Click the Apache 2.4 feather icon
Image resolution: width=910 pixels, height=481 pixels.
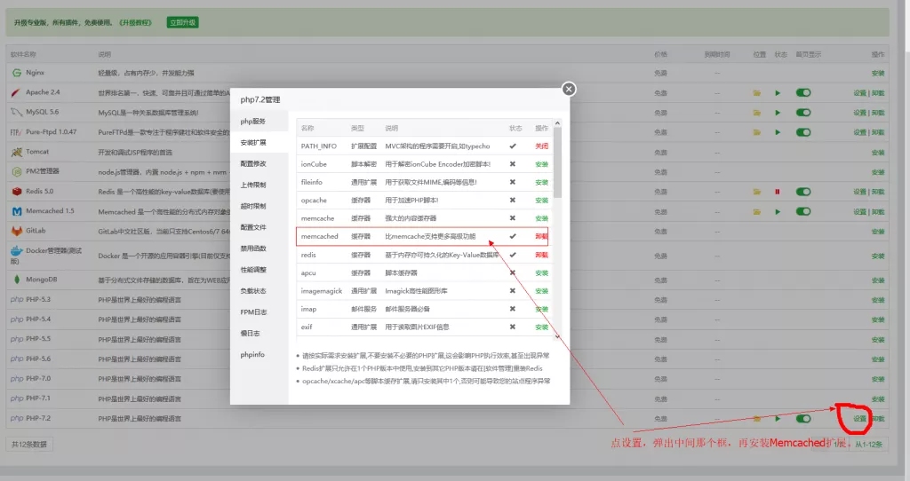click(x=16, y=92)
